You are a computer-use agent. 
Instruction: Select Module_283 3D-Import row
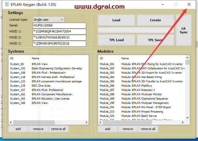coord(142,73)
